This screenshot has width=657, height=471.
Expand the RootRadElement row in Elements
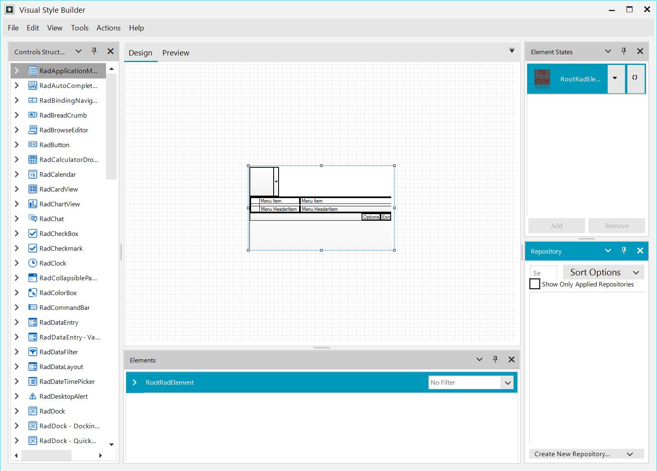[x=134, y=383]
